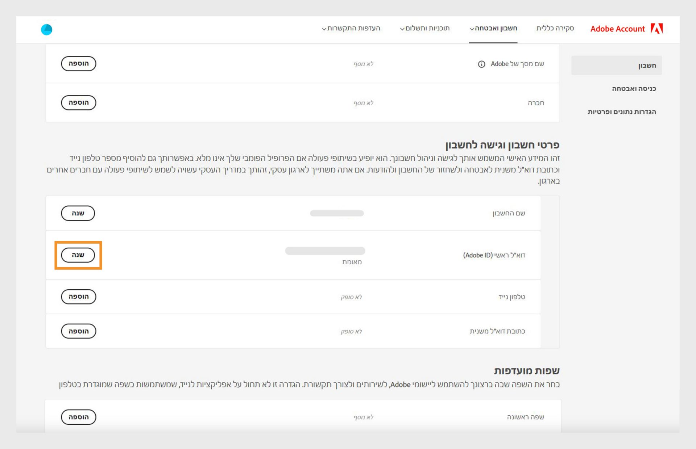
Task: Click the Adobe logo icon
Action: [656, 29]
